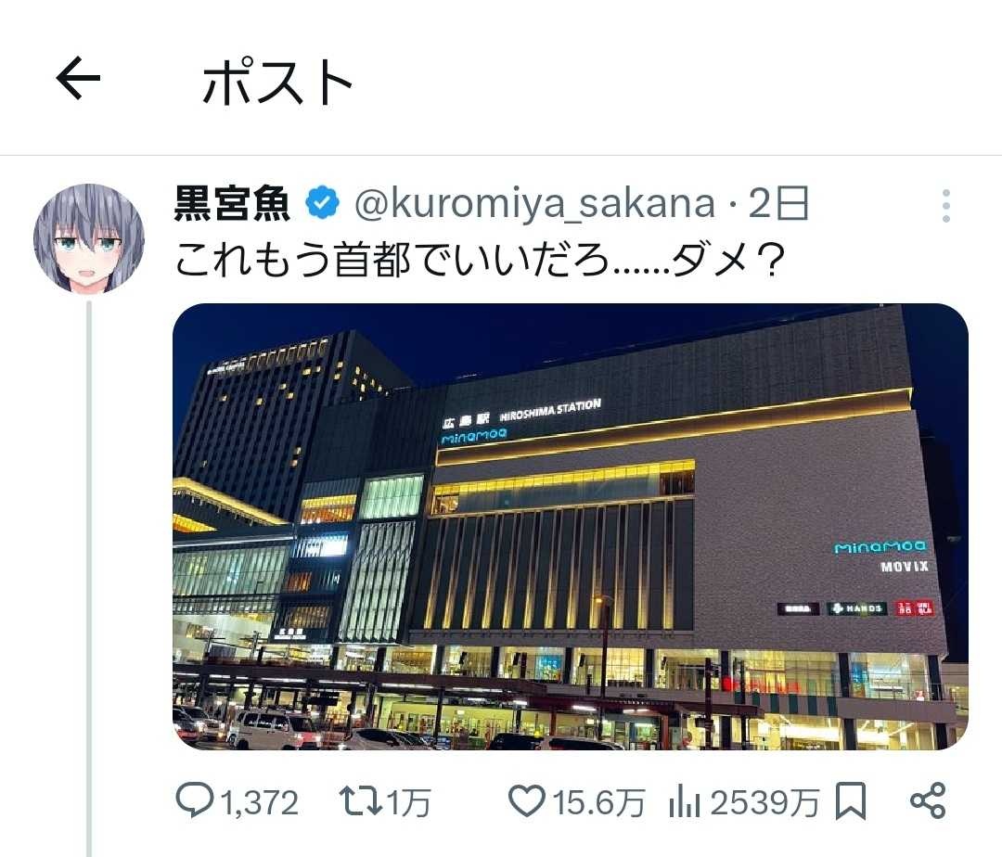Viewport: 1002px width, 857px height.
Task: Tap the post text これもう首都でいいだろ
Action: (392, 261)
